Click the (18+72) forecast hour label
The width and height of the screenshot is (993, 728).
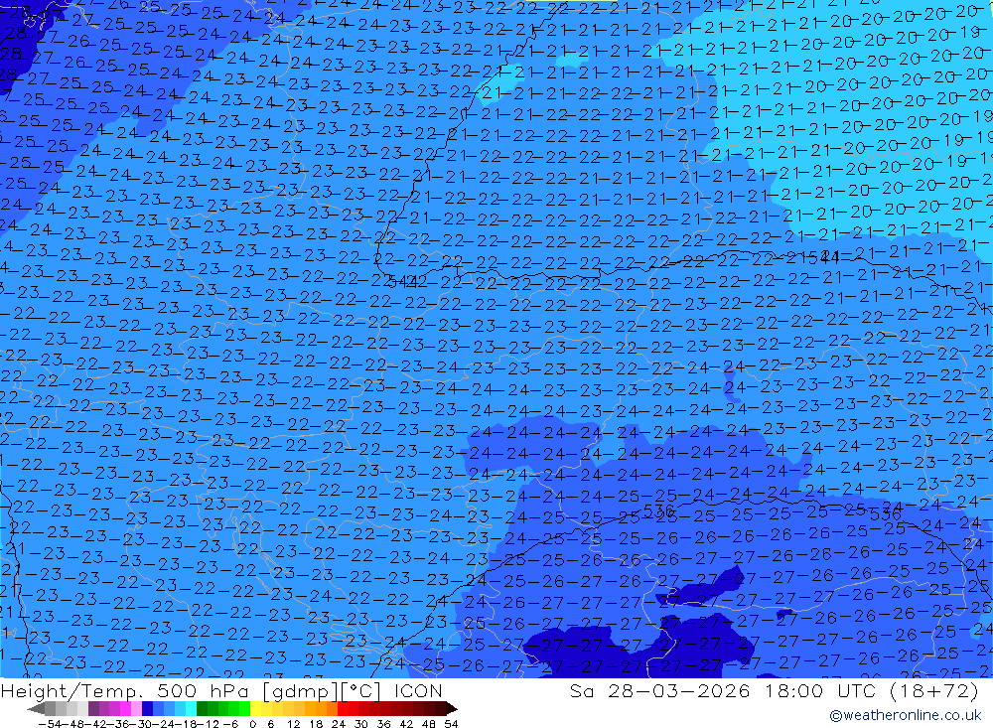click(934, 690)
